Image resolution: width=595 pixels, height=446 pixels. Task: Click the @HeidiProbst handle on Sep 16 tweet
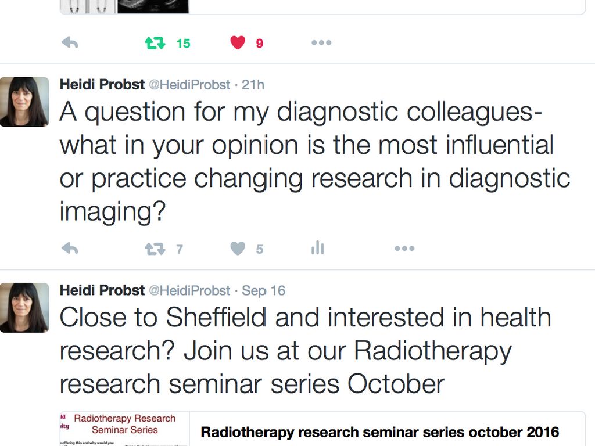tap(189, 290)
